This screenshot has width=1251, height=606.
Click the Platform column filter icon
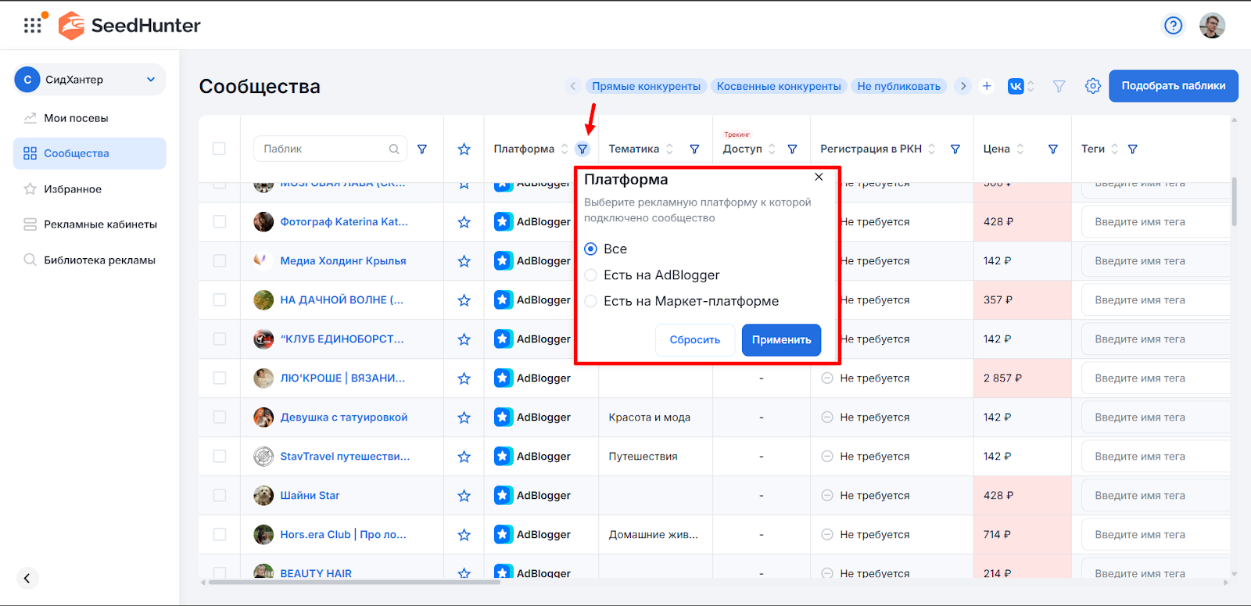point(582,149)
